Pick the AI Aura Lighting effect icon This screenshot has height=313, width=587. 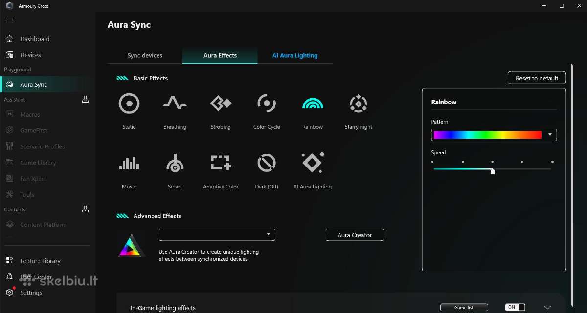(313, 163)
